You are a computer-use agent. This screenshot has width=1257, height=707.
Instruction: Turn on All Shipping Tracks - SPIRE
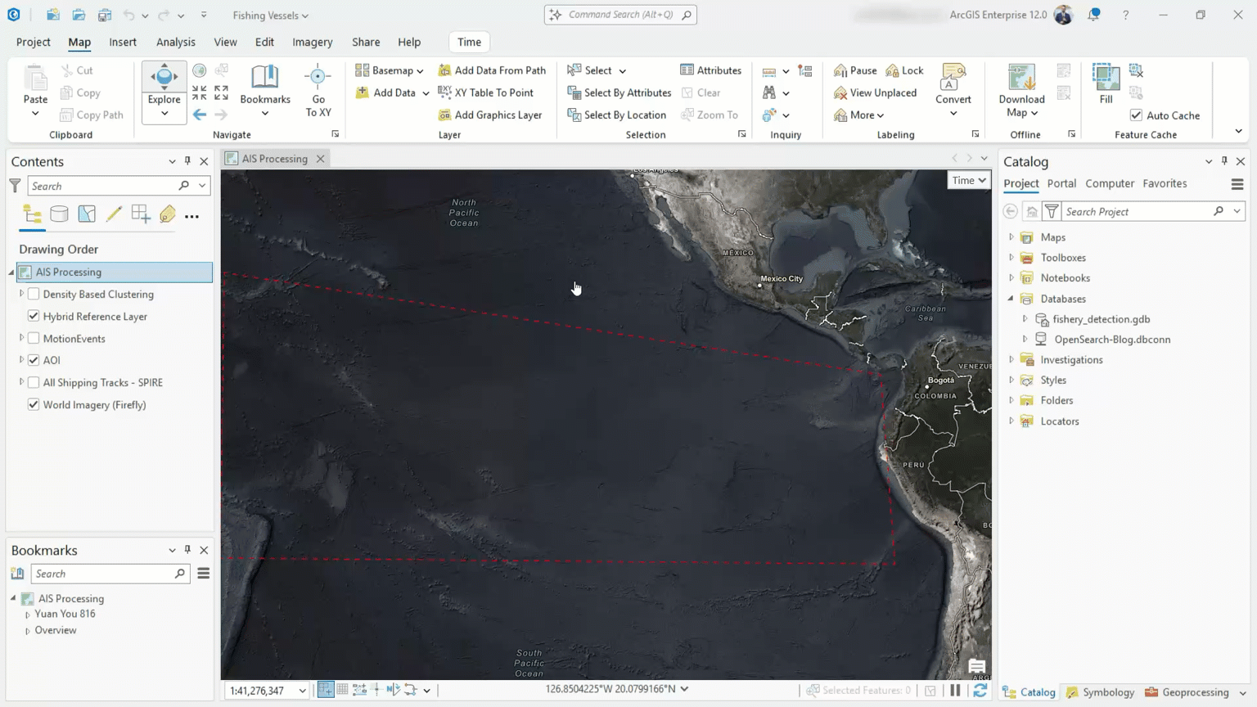point(34,382)
